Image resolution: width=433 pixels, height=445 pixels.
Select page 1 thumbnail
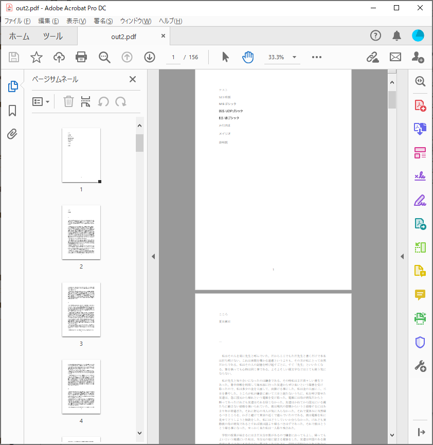[81, 155]
